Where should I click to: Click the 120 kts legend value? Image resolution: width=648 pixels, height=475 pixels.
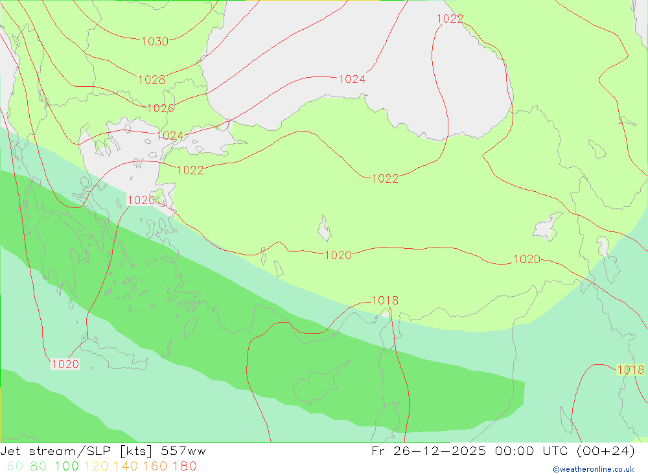(x=96, y=467)
